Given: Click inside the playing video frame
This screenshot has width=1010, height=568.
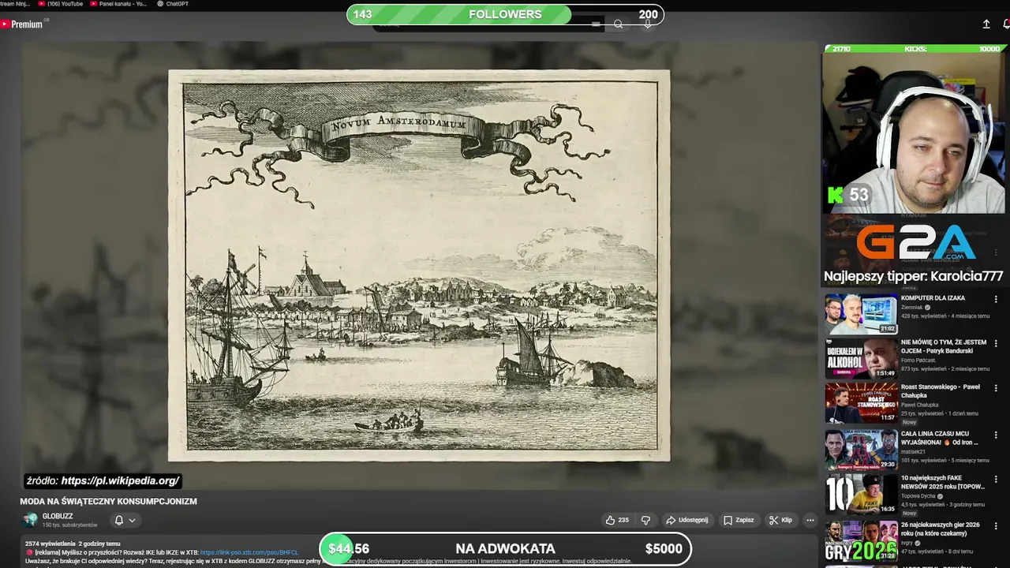Looking at the screenshot, I should [x=418, y=265].
